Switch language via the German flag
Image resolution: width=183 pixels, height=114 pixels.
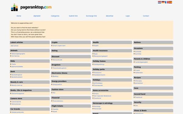[163, 2]
